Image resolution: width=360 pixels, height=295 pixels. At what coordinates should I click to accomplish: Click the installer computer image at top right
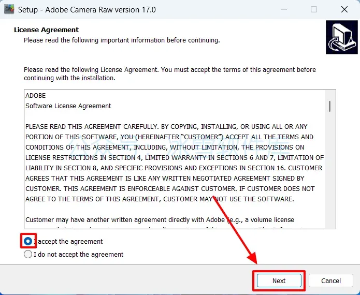click(x=342, y=37)
